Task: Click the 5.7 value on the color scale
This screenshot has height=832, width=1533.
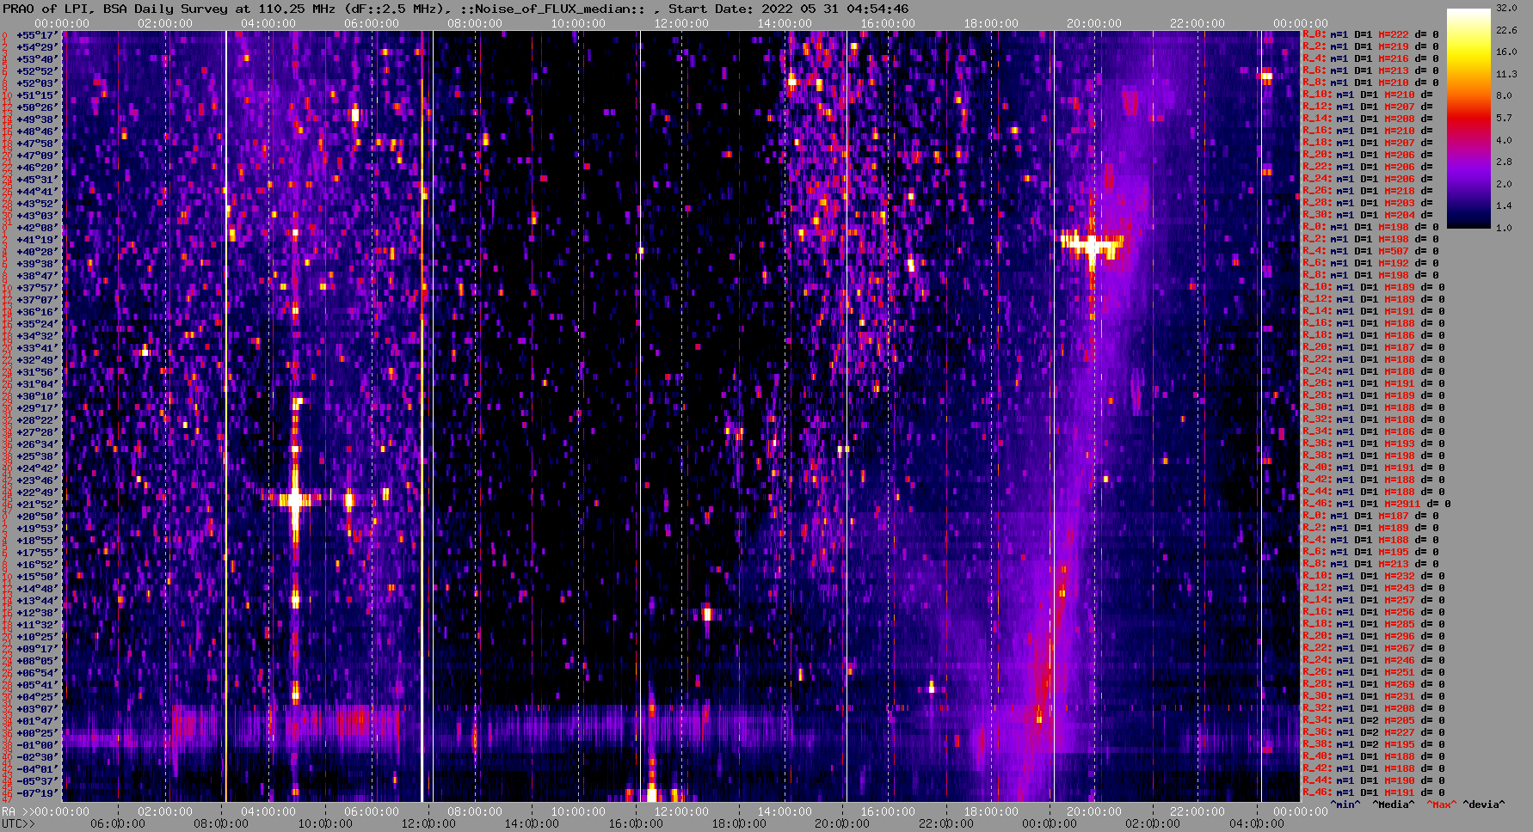Action: point(1504,118)
